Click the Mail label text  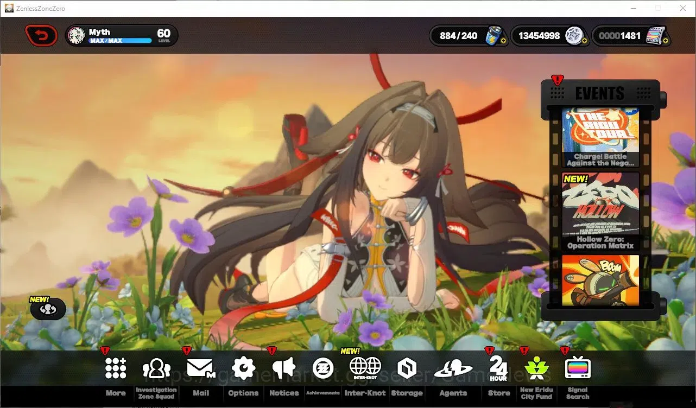tap(201, 393)
